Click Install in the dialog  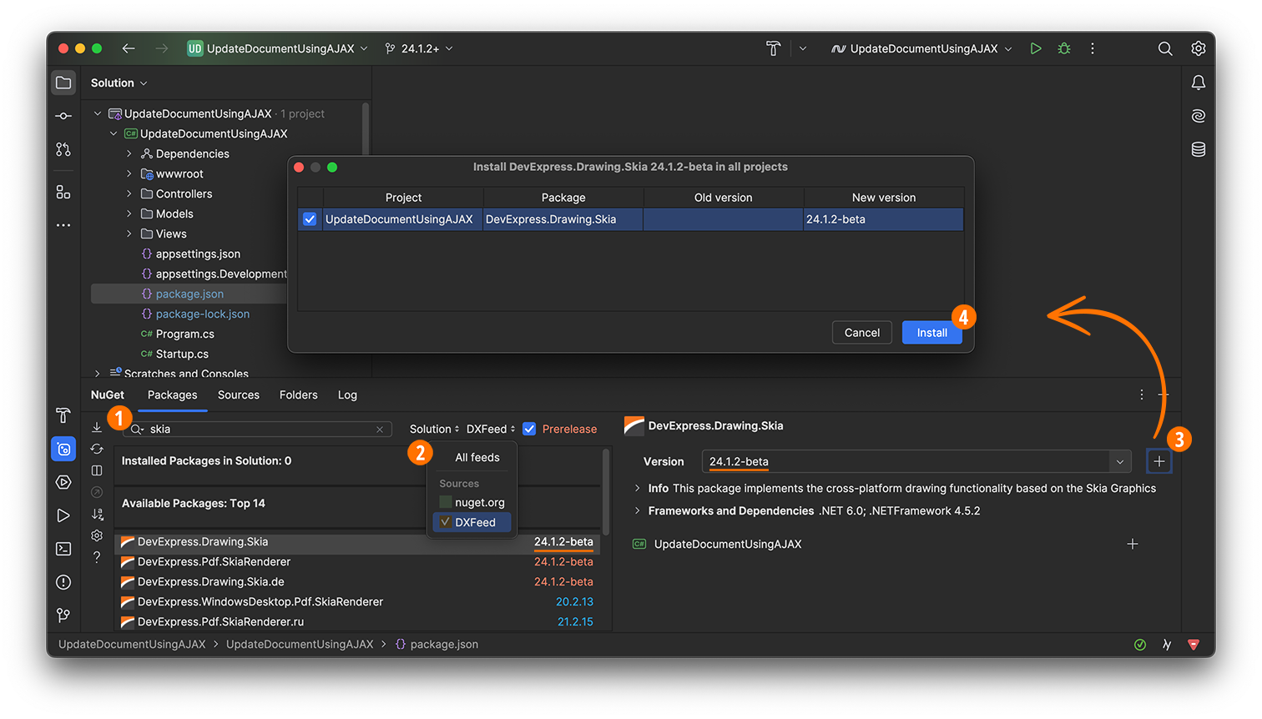click(x=932, y=333)
